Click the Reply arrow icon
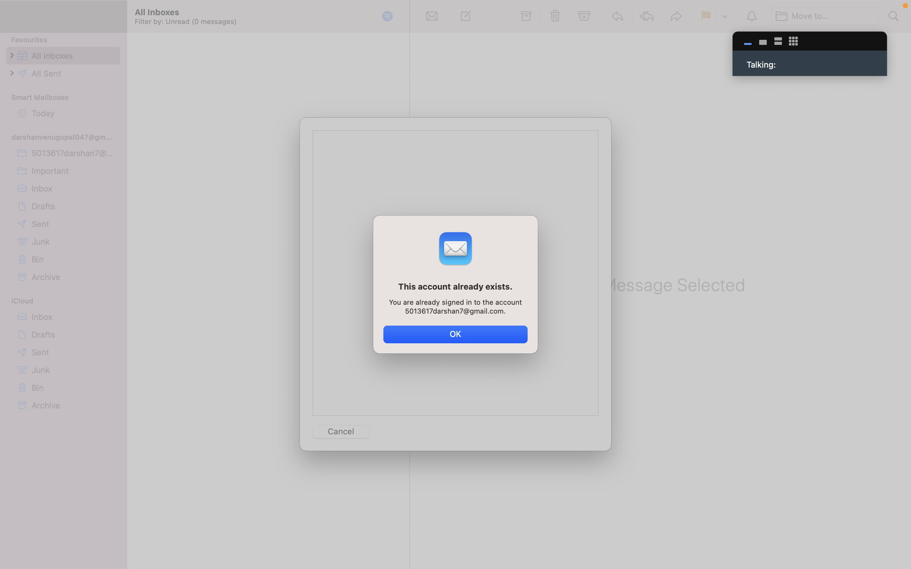 click(x=617, y=16)
